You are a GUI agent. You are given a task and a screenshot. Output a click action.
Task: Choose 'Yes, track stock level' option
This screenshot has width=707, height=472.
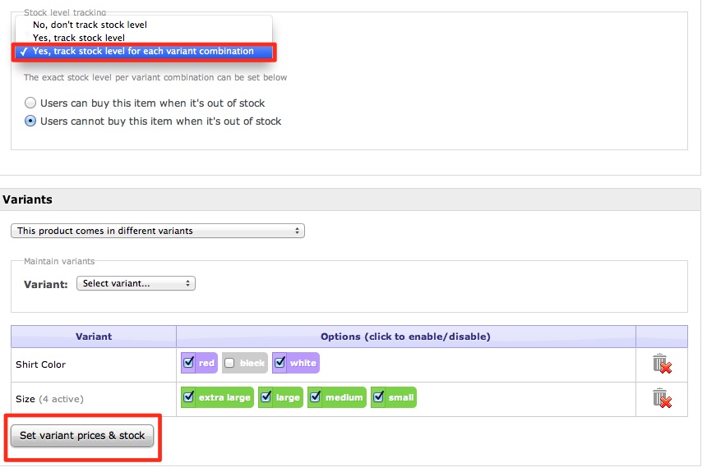tap(143, 38)
